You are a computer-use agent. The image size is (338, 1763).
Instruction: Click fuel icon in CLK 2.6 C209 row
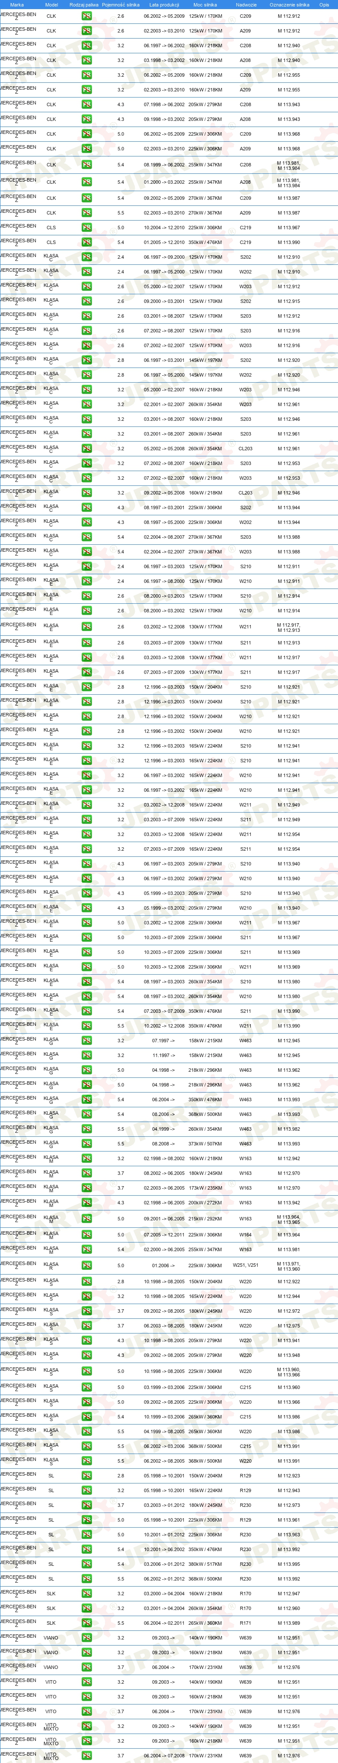(x=87, y=16)
